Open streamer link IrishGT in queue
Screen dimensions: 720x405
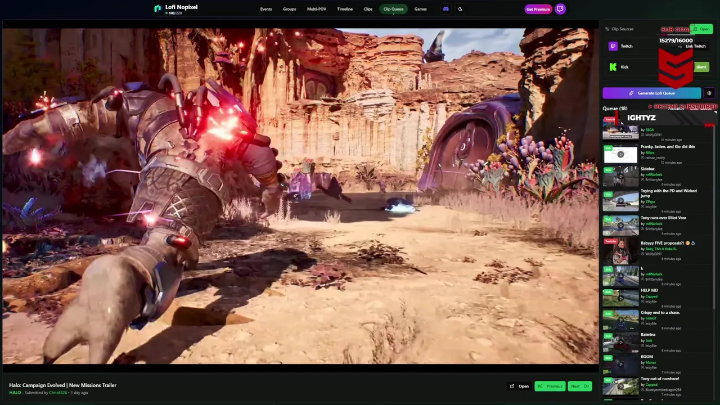tap(651, 318)
